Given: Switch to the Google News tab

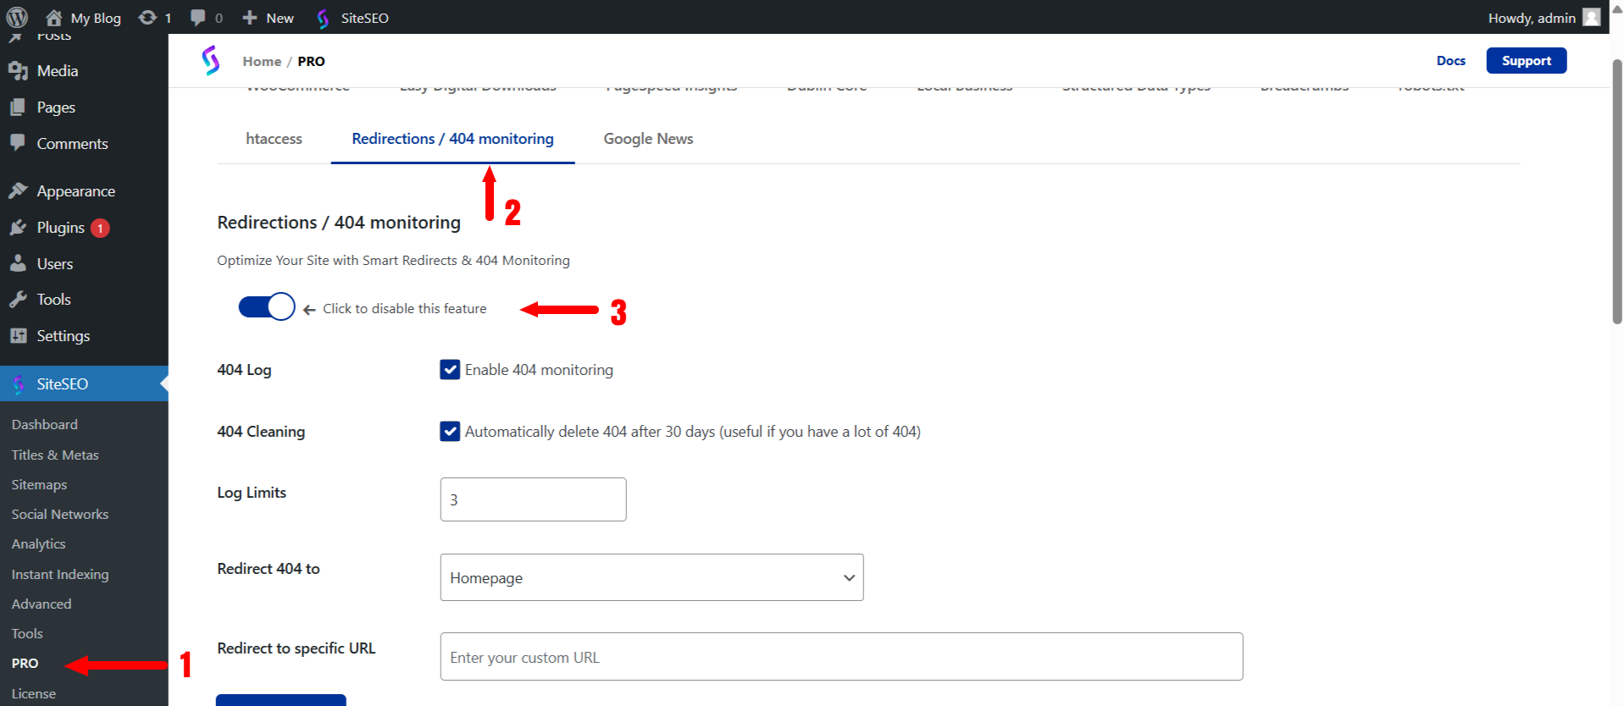Looking at the screenshot, I should point(648,139).
